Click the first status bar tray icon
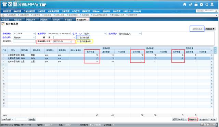 coord(202,124)
